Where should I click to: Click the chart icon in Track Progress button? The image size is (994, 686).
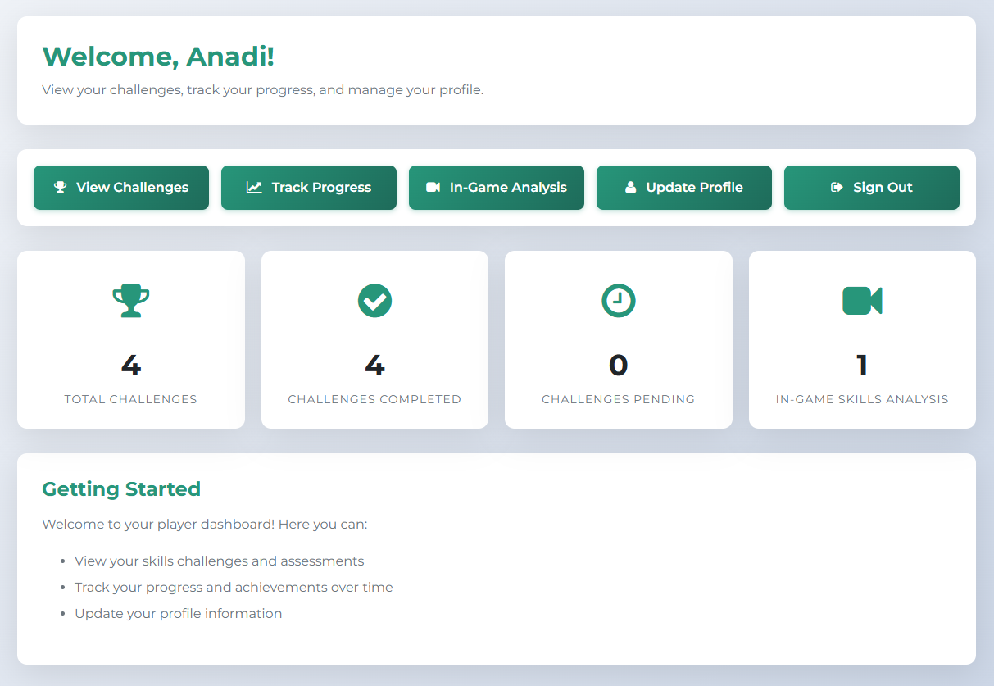[255, 187]
